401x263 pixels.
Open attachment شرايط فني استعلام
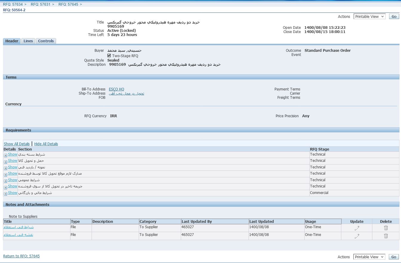point(18,227)
